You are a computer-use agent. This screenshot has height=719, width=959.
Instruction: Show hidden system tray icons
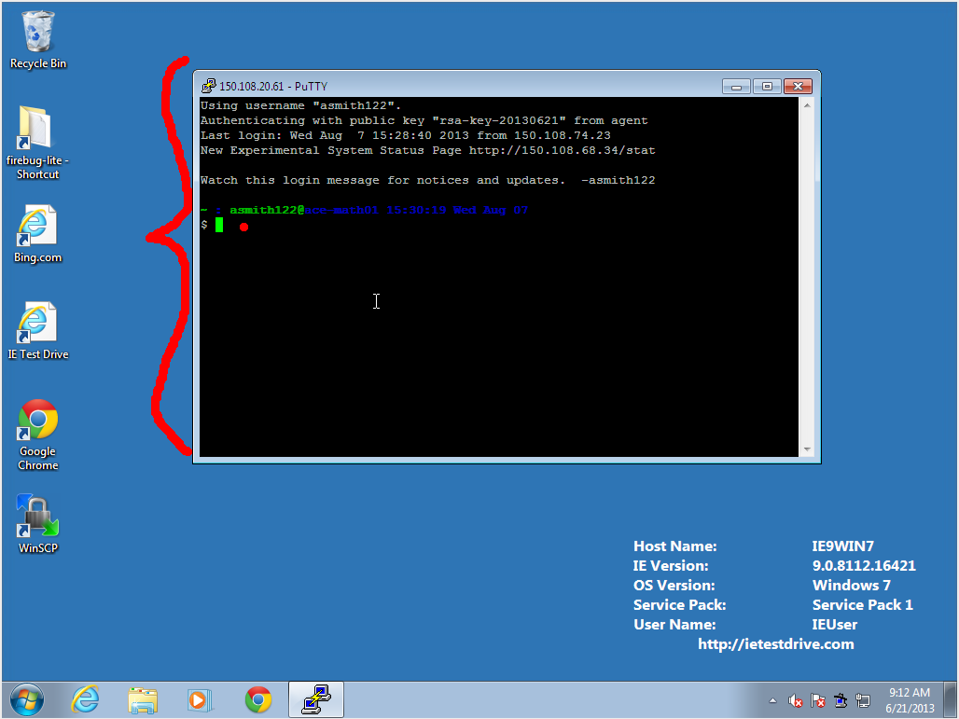click(x=772, y=700)
